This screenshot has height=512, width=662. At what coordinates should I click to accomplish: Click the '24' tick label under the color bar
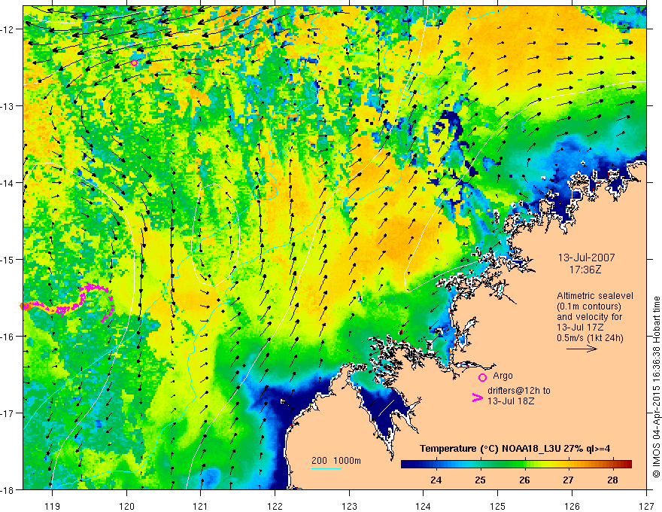click(x=436, y=480)
